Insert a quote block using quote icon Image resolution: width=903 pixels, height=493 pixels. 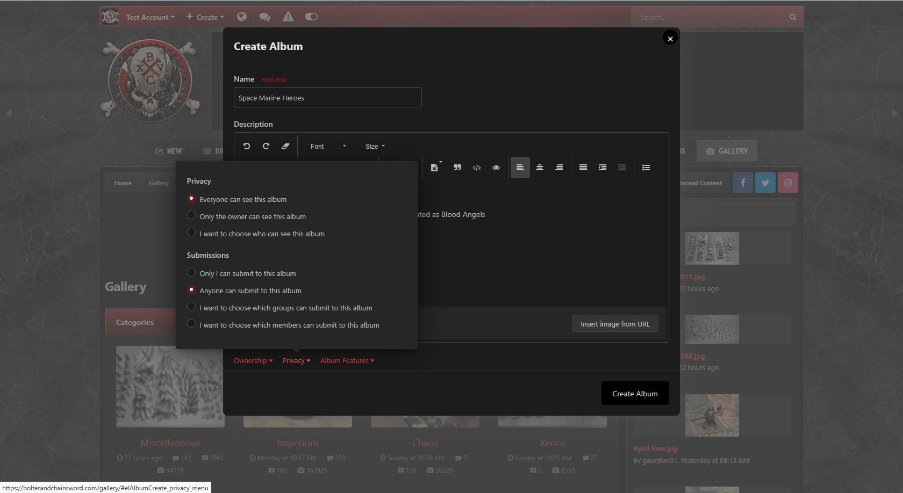[457, 168]
